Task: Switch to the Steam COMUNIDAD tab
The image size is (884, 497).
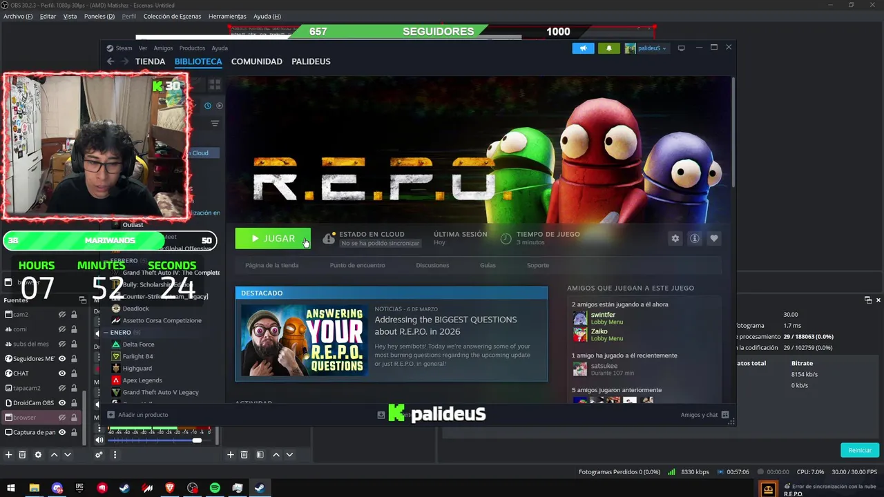Action: coord(257,61)
